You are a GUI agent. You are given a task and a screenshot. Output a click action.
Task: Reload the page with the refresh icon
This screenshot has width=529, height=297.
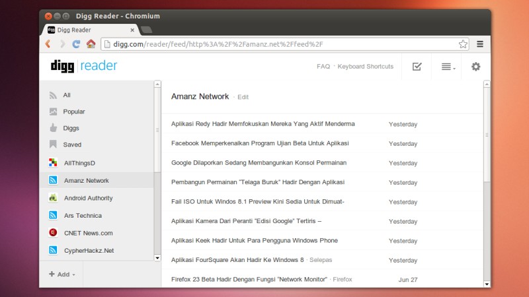click(76, 44)
